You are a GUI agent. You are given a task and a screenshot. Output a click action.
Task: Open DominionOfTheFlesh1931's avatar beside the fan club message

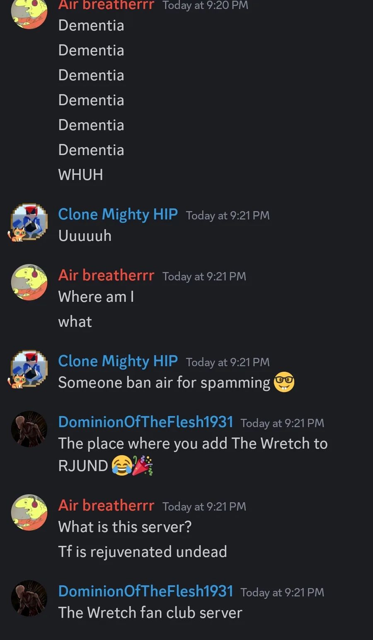[29, 598]
